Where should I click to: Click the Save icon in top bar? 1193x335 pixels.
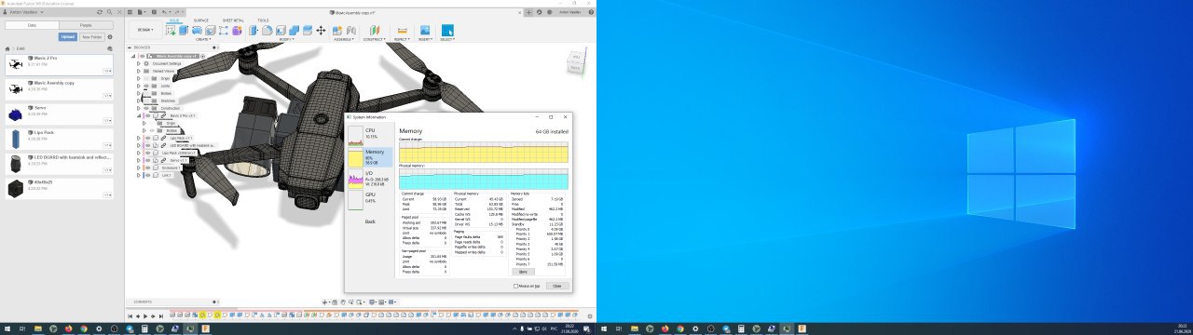(154, 12)
